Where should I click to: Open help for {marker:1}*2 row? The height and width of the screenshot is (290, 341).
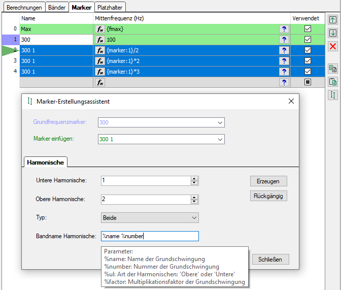pyautogui.click(x=284, y=61)
